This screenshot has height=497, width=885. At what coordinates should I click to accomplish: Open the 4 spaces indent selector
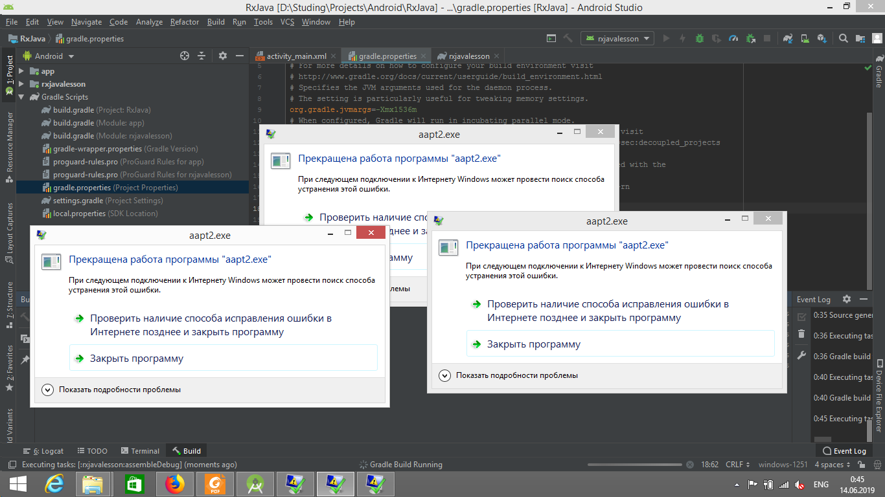coord(832,465)
